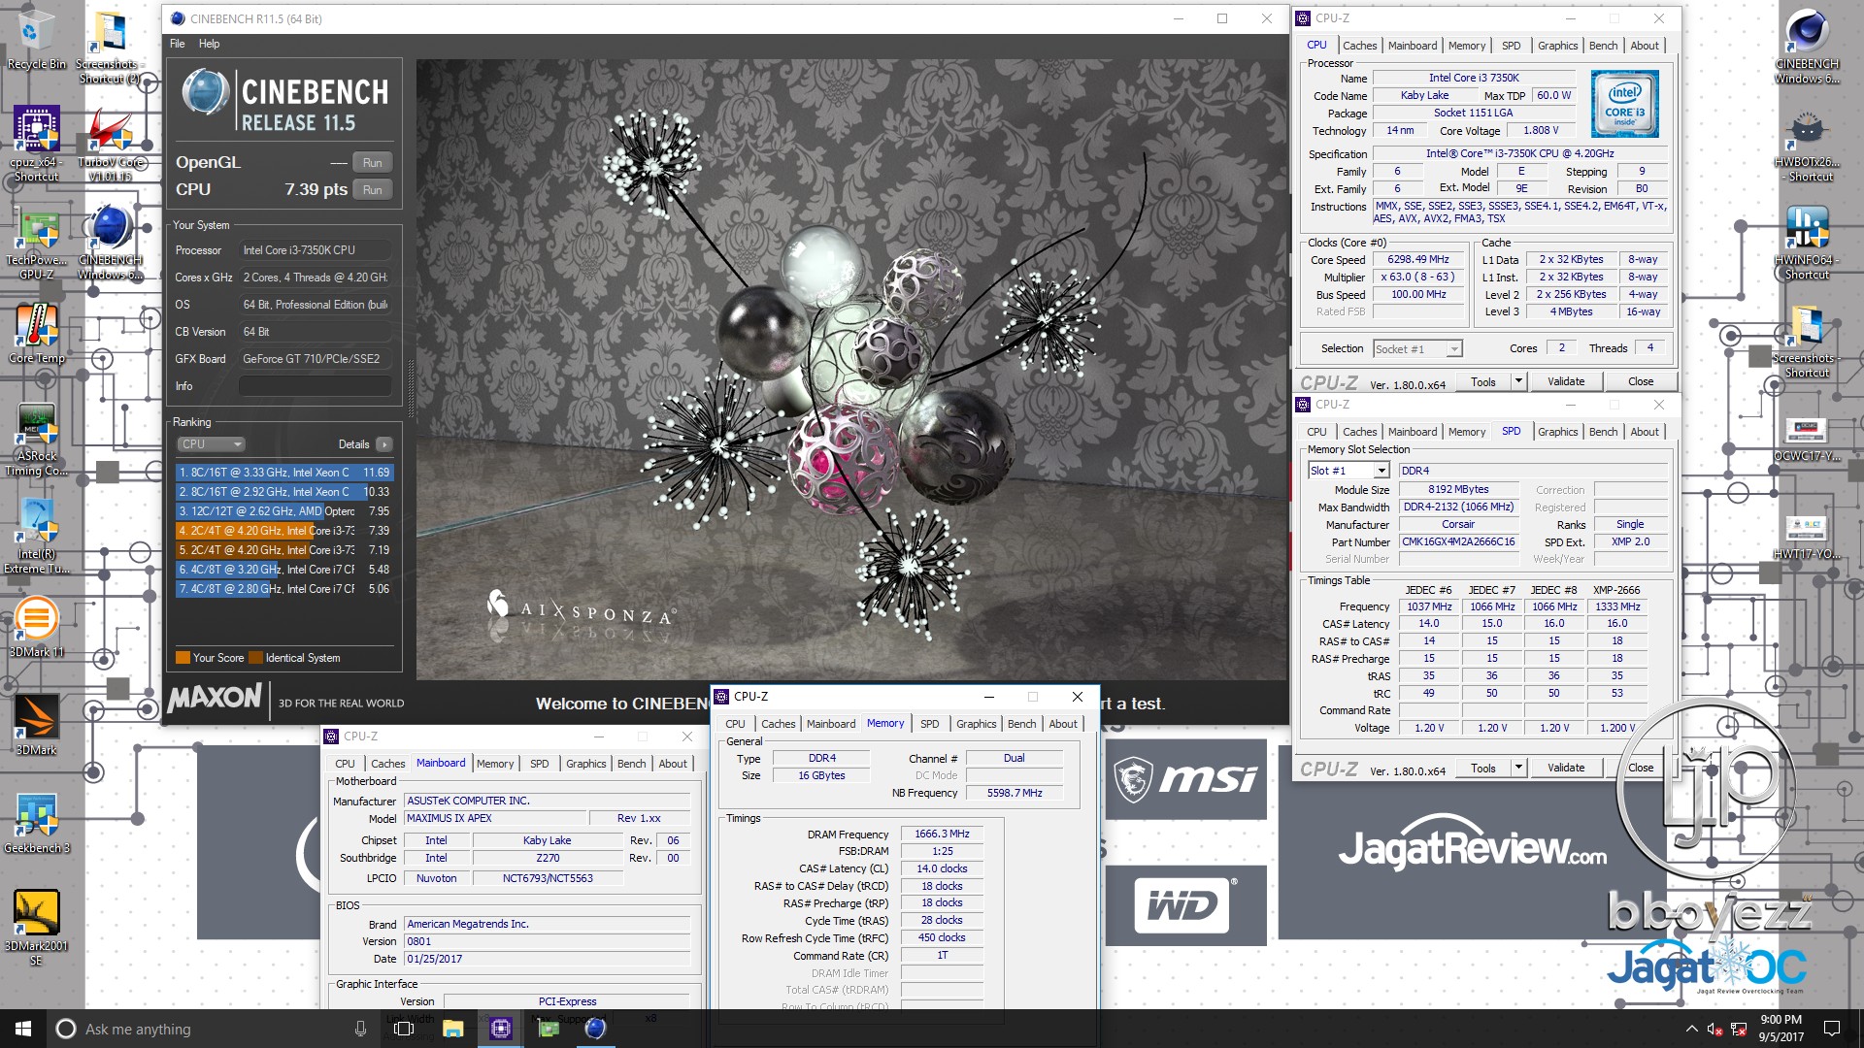Open HWiNFO64 Shortcut desktop icon
This screenshot has height=1048, width=1864.
[1807, 243]
